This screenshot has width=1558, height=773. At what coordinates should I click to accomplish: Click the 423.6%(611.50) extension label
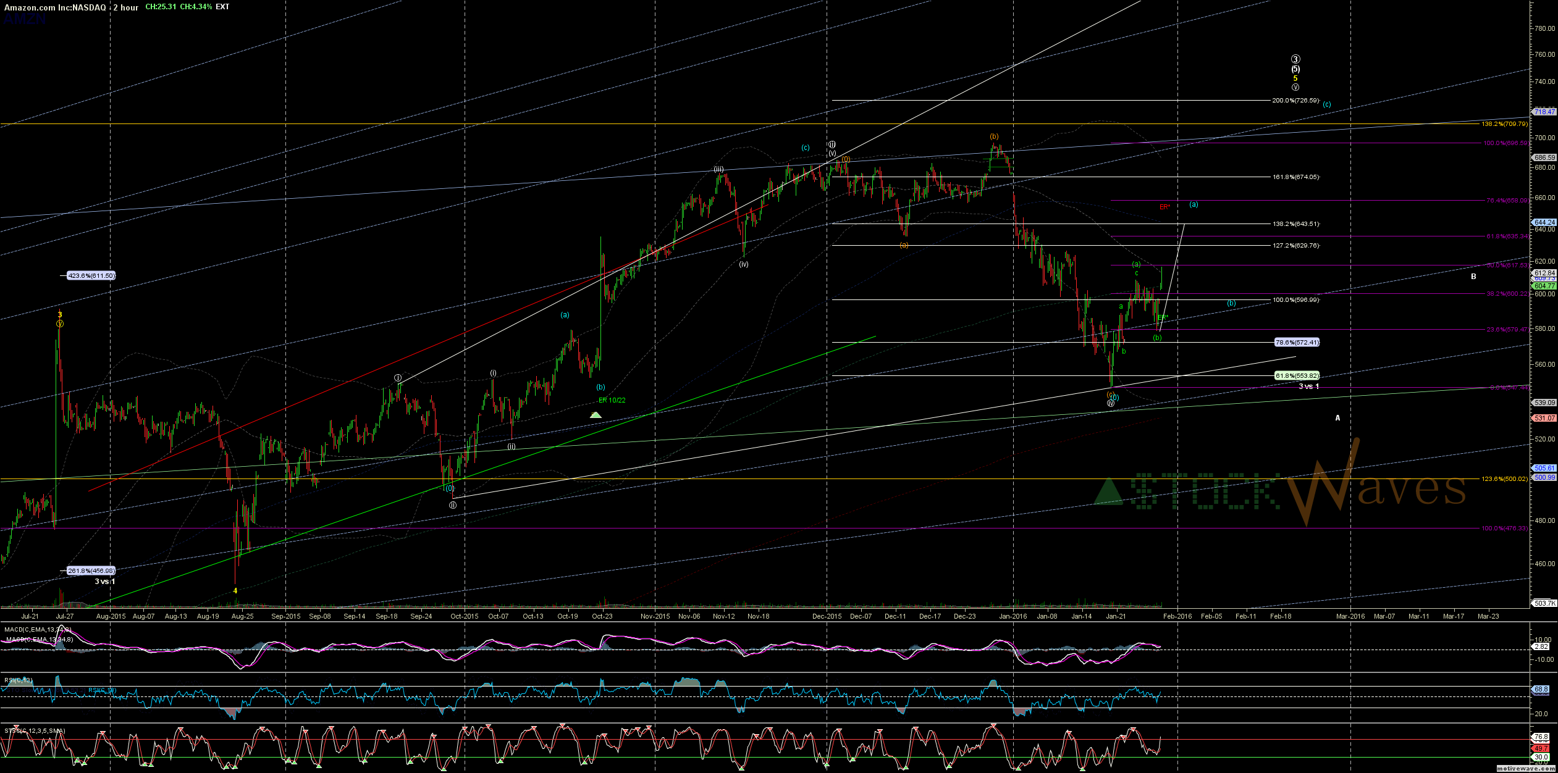[x=91, y=275]
